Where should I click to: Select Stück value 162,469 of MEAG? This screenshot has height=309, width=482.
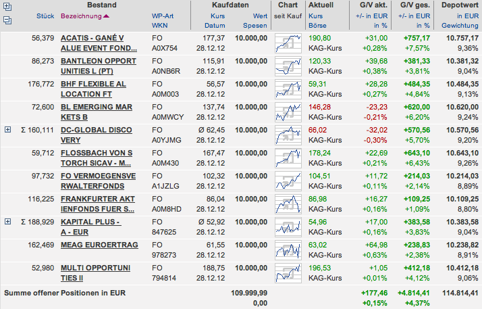point(41,245)
